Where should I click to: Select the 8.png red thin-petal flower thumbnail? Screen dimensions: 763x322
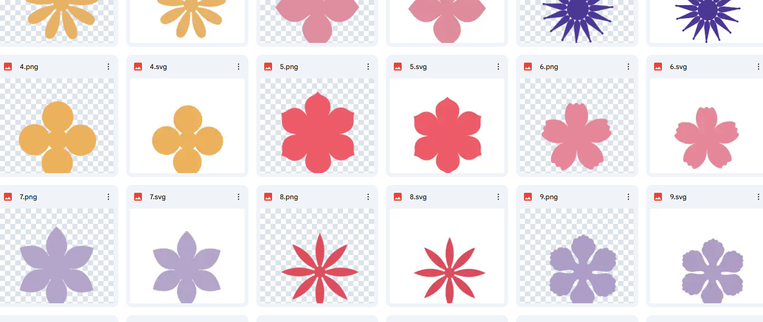(317, 256)
